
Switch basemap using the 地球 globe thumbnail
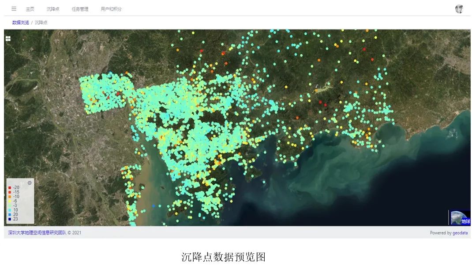click(459, 218)
